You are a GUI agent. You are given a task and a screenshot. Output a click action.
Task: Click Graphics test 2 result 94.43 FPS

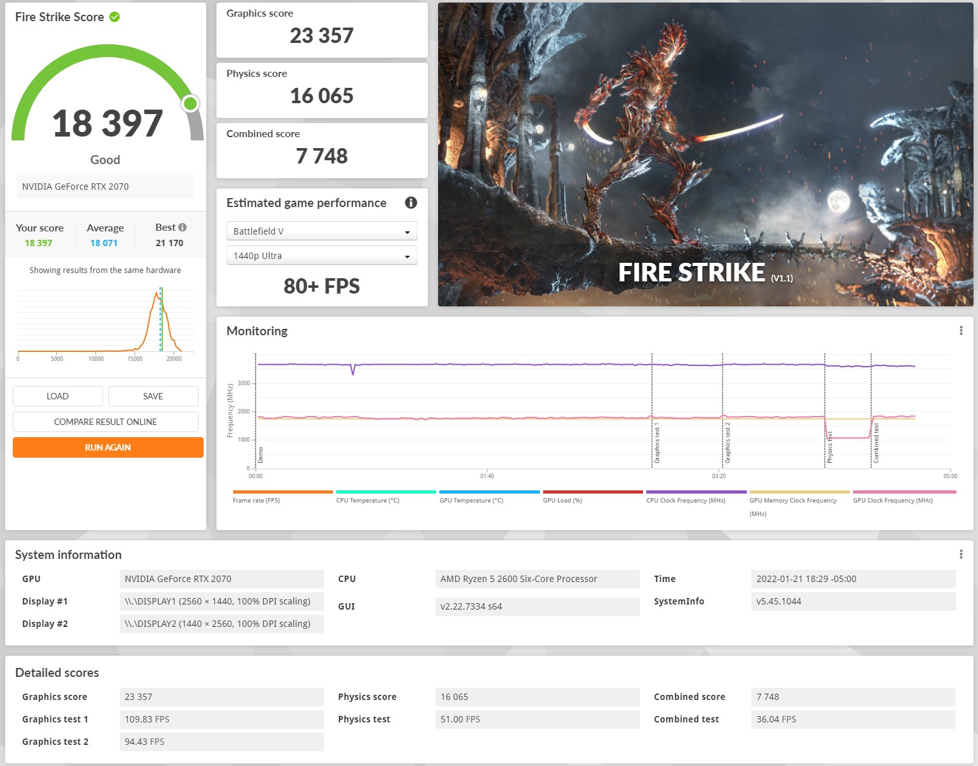pyautogui.click(x=222, y=742)
